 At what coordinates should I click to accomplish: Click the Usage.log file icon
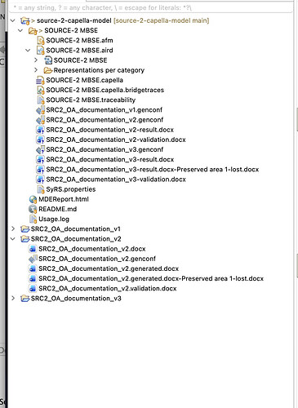point(33,220)
